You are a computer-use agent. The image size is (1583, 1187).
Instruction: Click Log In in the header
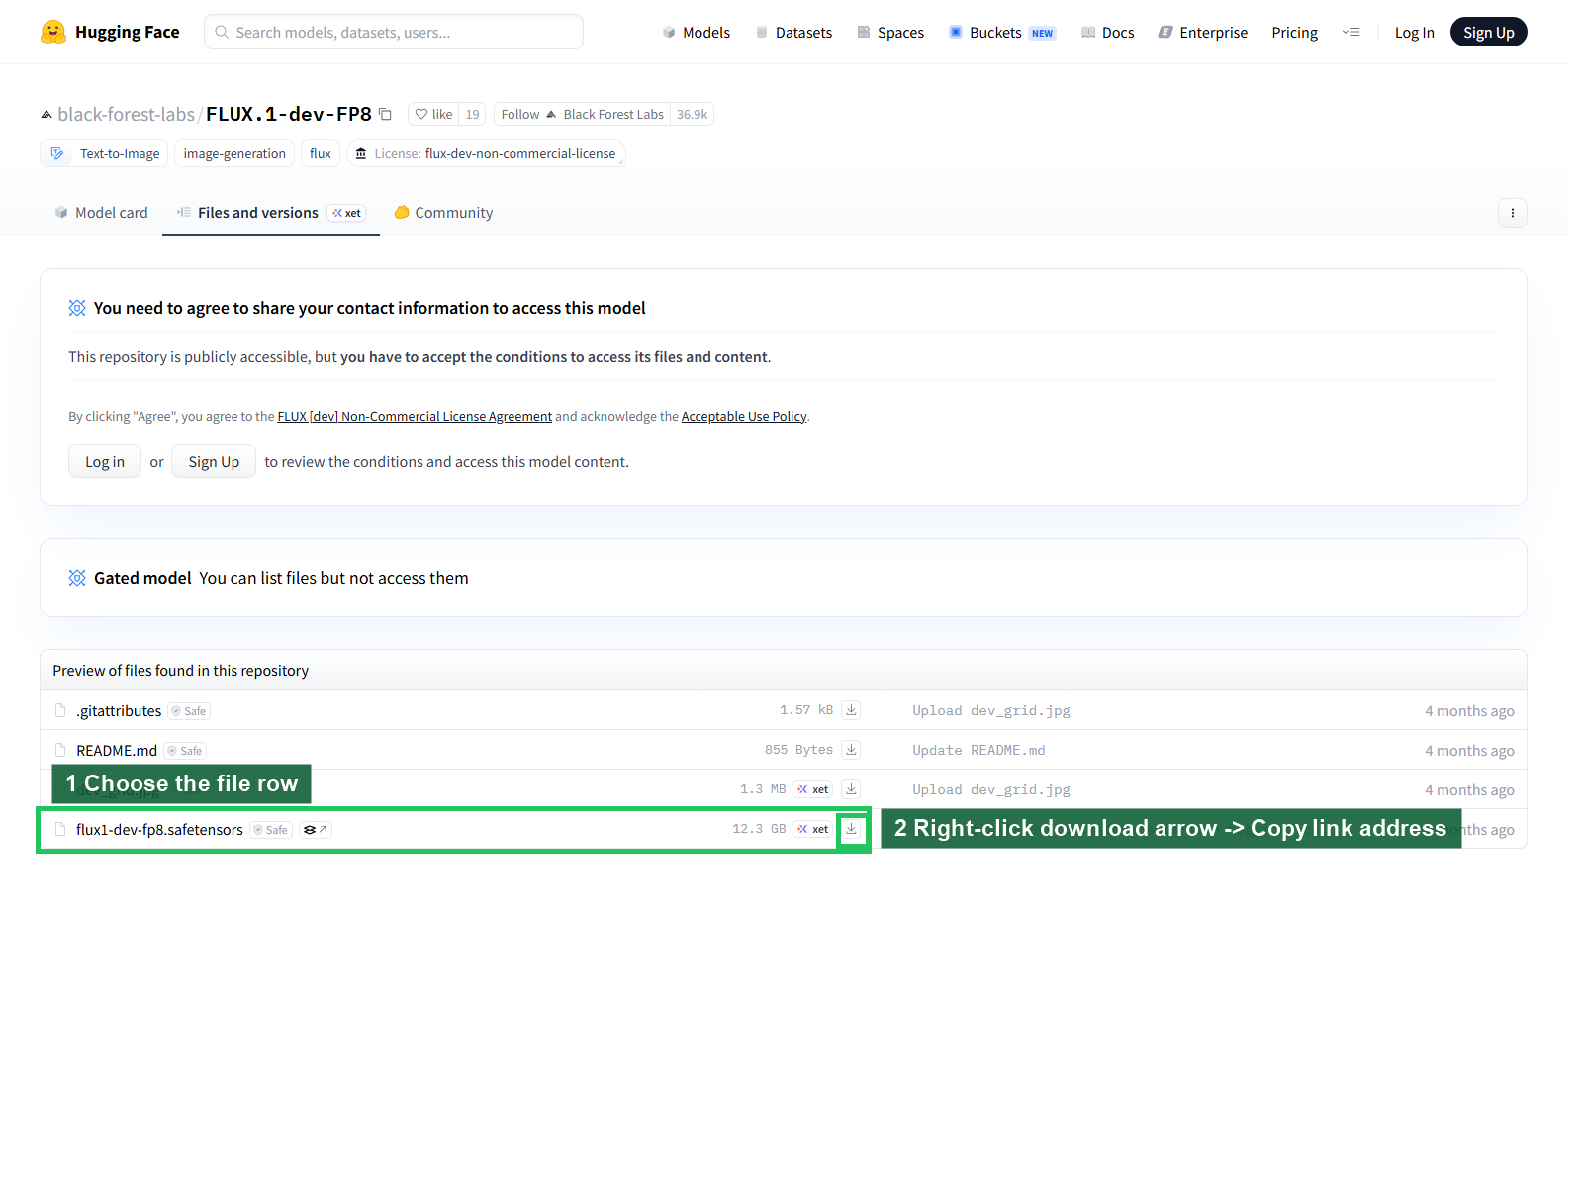tap(1414, 33)
